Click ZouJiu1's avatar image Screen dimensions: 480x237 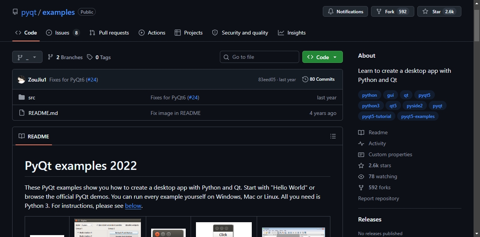click(21, 79)
